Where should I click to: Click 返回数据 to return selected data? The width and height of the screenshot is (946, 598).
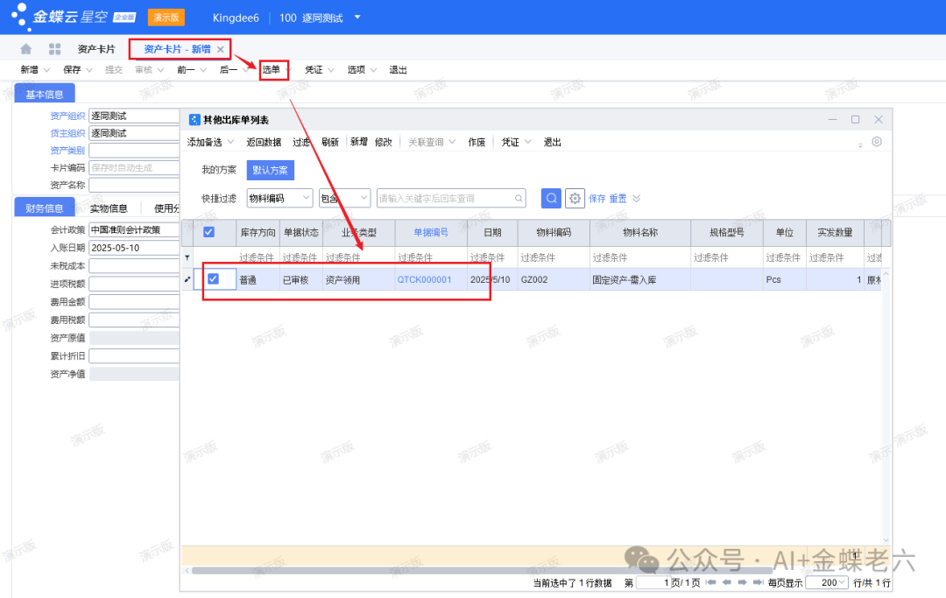pos(264,142)
